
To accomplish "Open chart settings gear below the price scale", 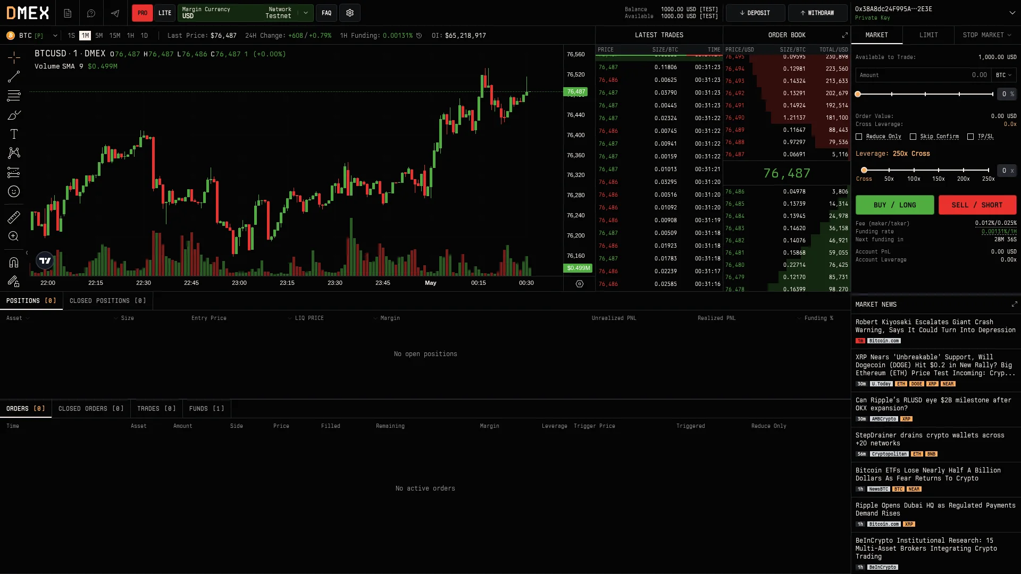I will (580, 284).
